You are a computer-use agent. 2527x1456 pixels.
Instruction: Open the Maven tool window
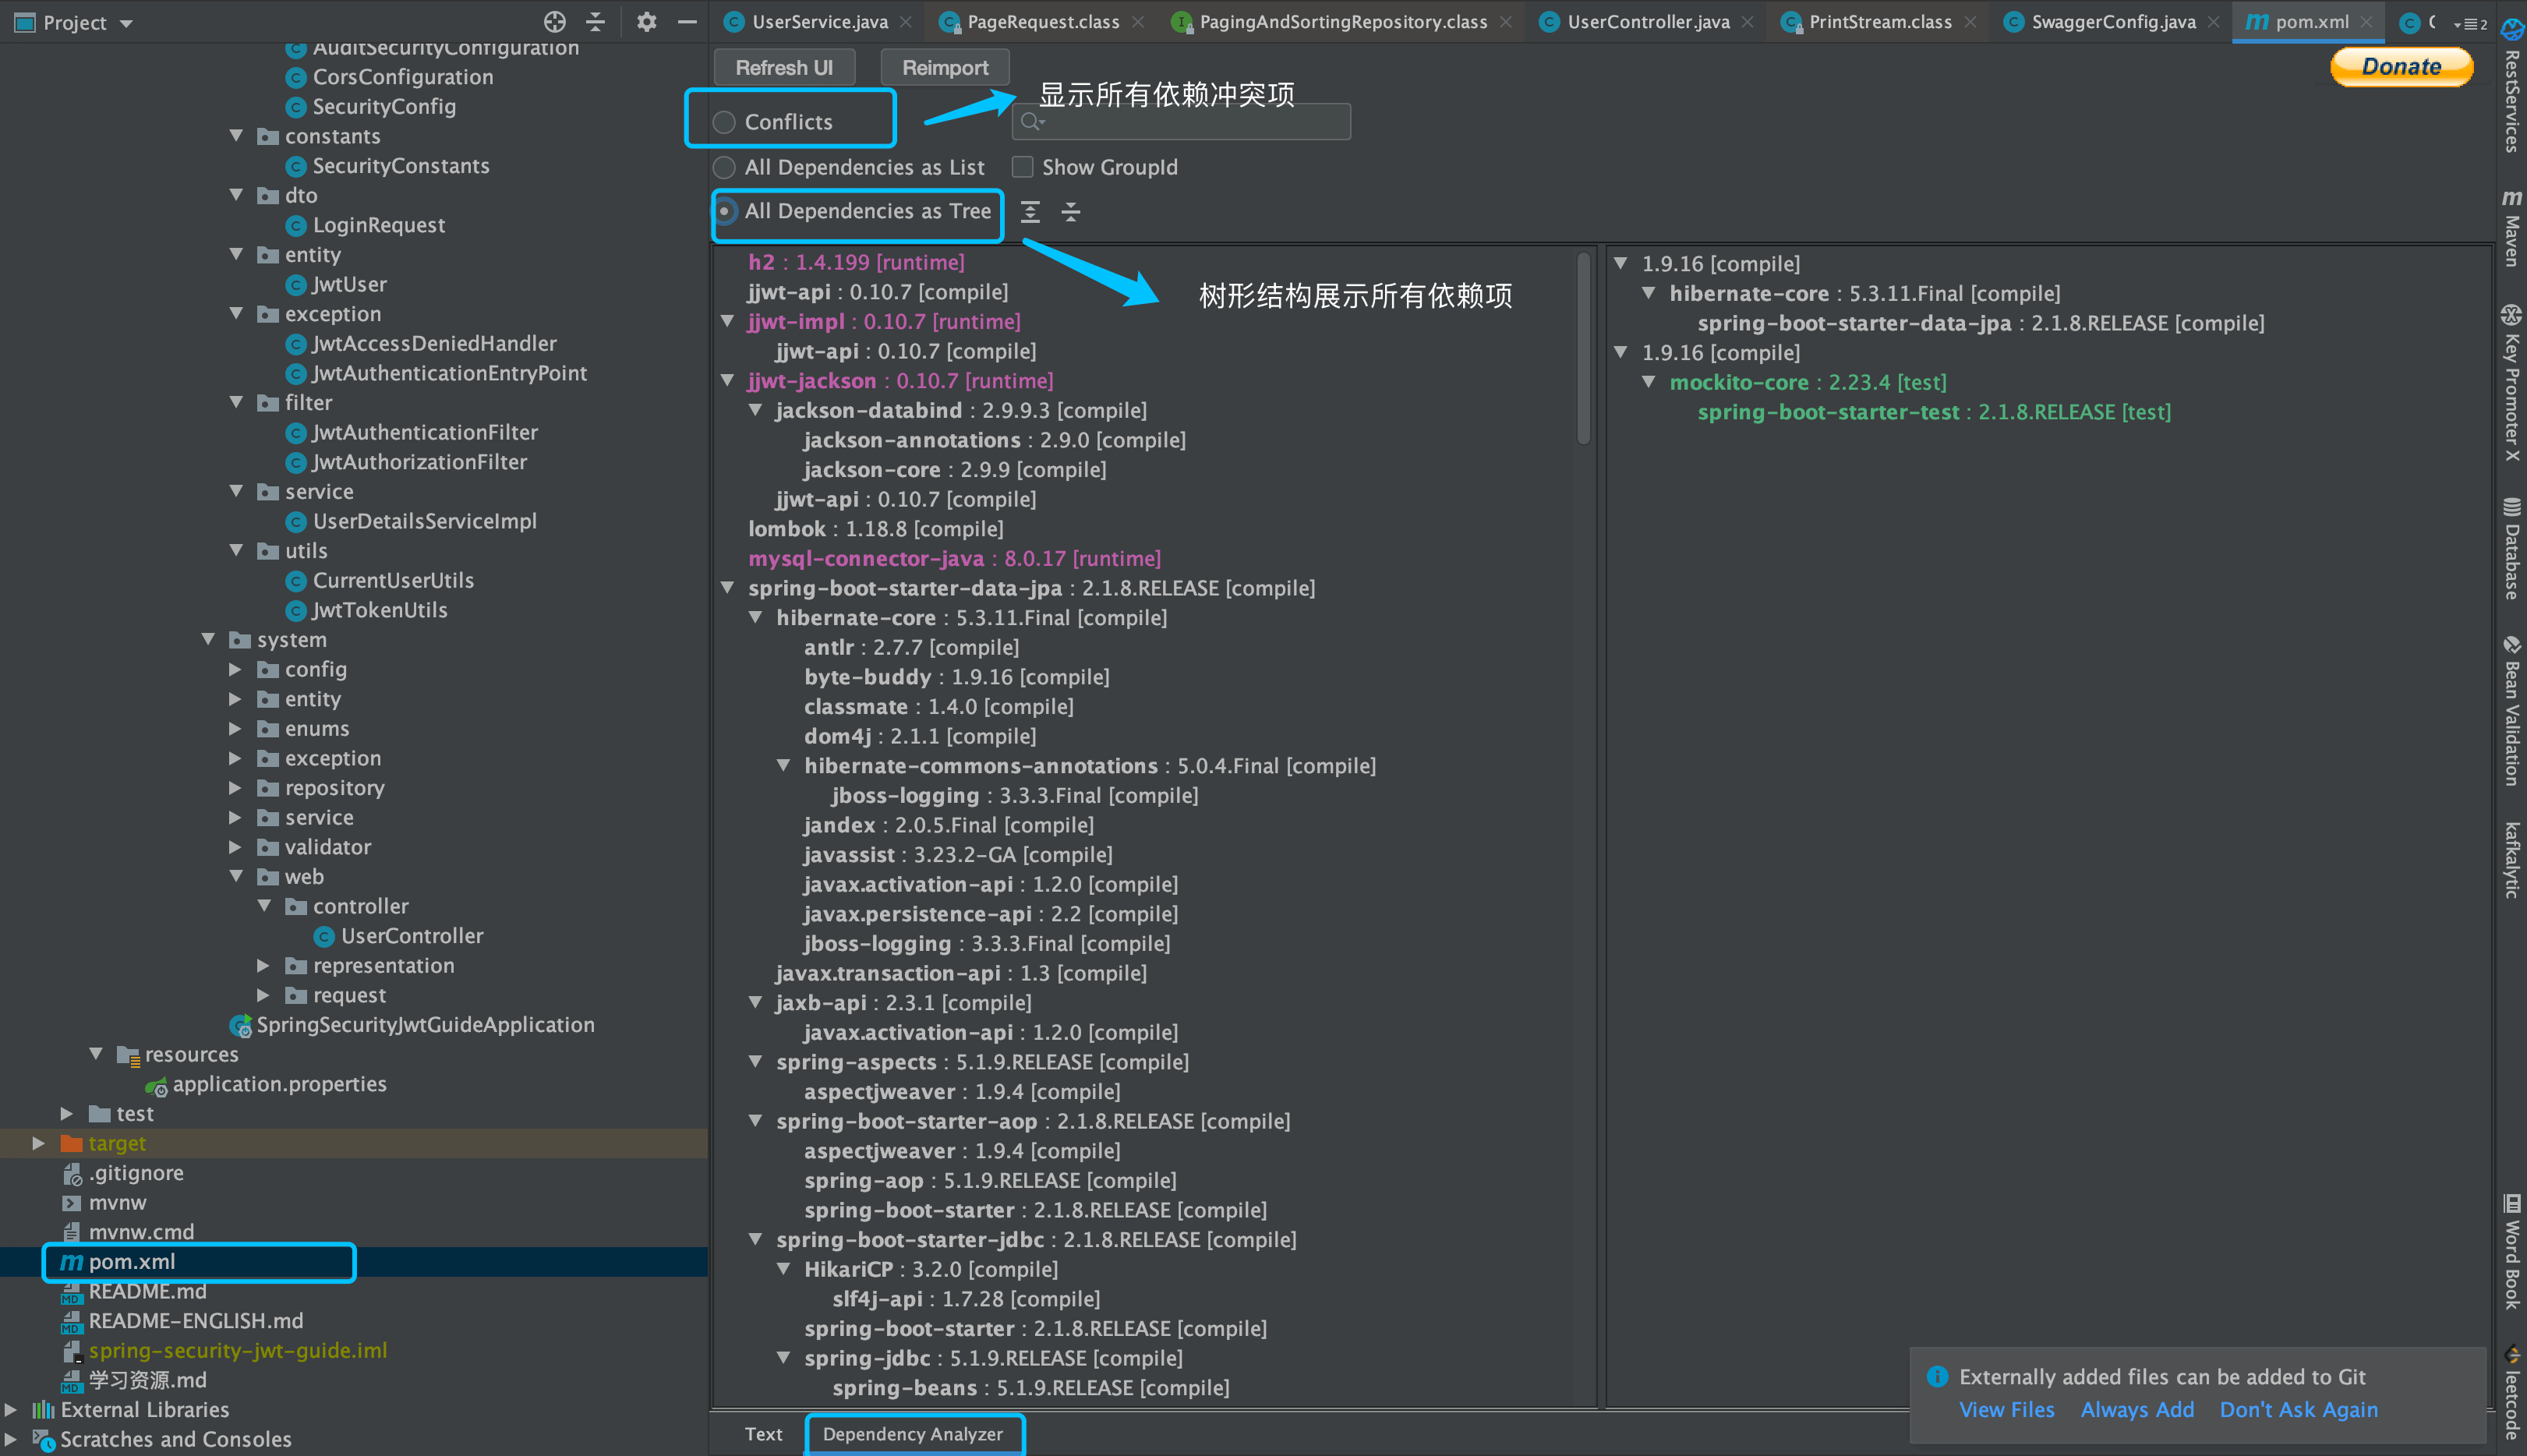click(2512, 228)
